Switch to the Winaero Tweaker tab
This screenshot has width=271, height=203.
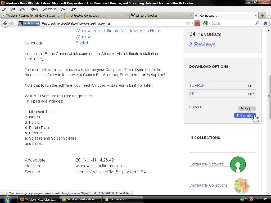tap(161, 15)
